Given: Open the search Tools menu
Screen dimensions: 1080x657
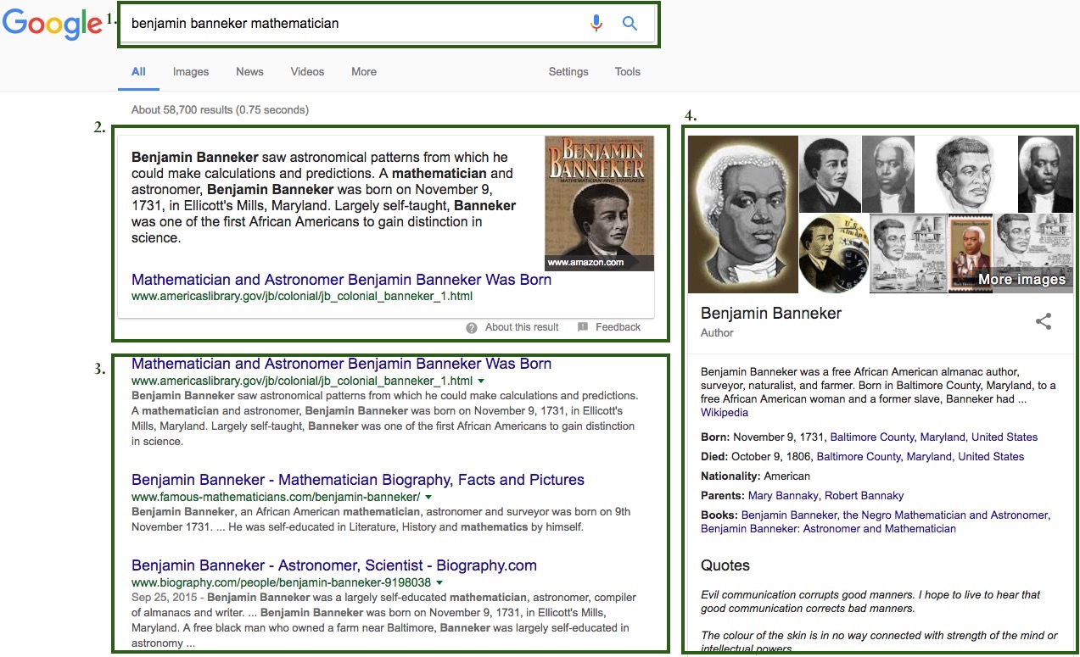Looking at the screenshot, I should click(x=628, y=72).
